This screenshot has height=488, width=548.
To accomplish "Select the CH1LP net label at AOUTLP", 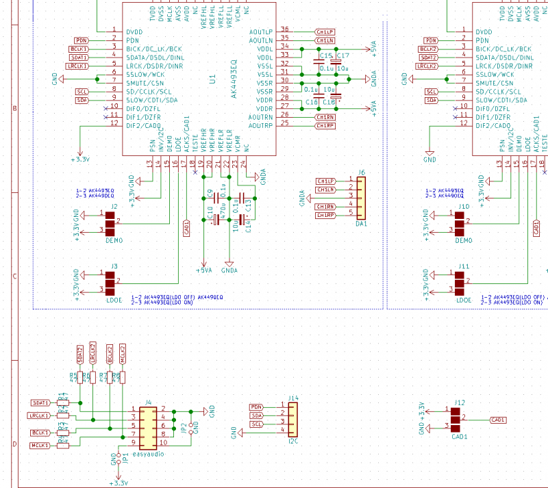I will pos(325,32).
